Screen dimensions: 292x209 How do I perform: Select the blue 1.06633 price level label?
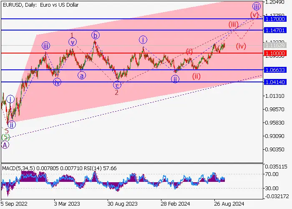point(275,70)
